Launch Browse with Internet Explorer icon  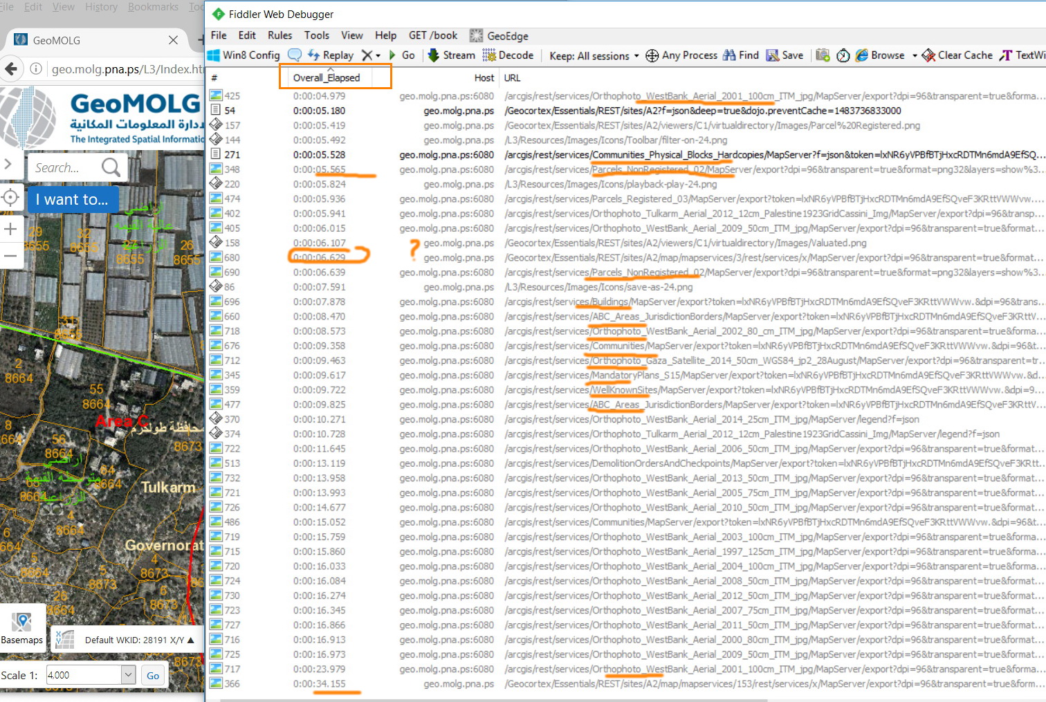(x=880, y=55)
